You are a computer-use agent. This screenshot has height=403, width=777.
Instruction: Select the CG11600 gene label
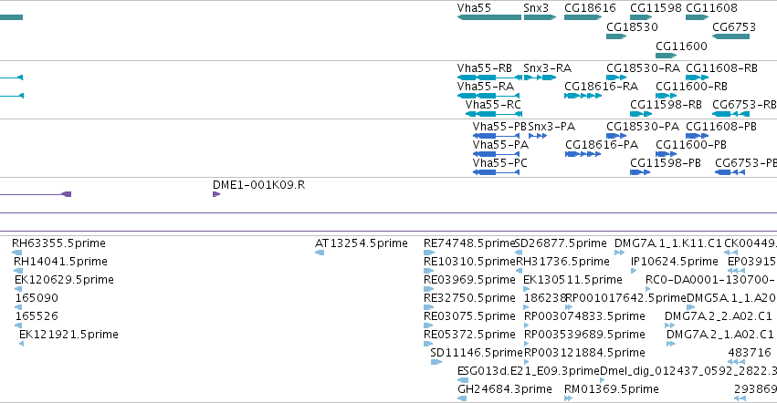(681, 46)
